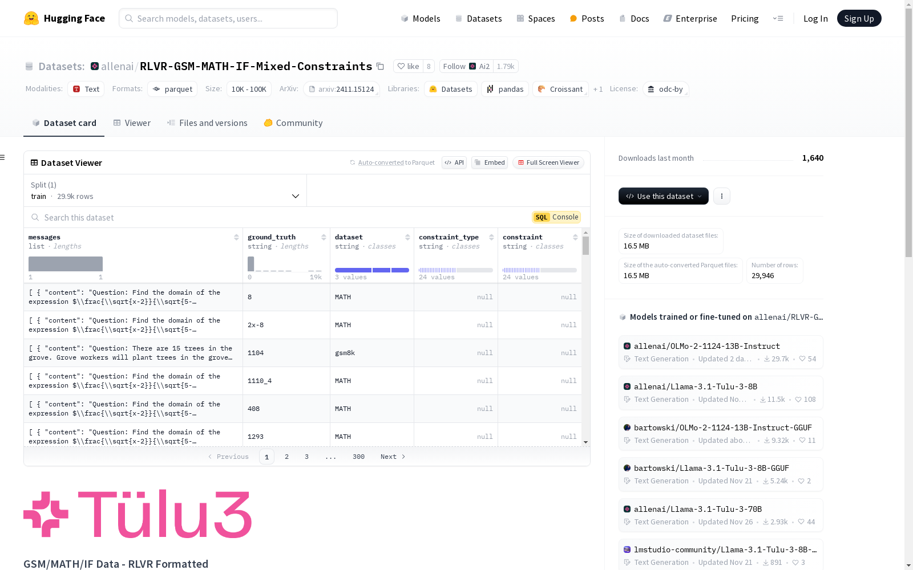Open the allenai/Llama-3.1-Tulu-3-70B model

click(x=721, y=515)
